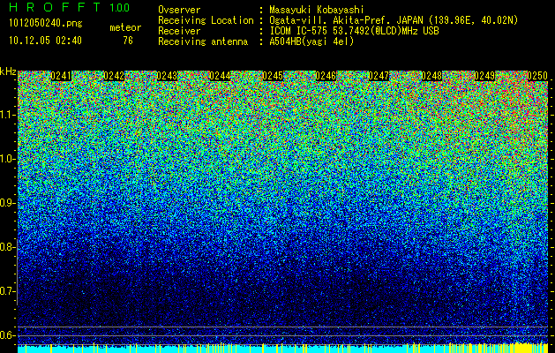Click the 0.6 frequency axis label
Image resolution: width=555 pixels, height=353 pixels.
coord(8,335)
